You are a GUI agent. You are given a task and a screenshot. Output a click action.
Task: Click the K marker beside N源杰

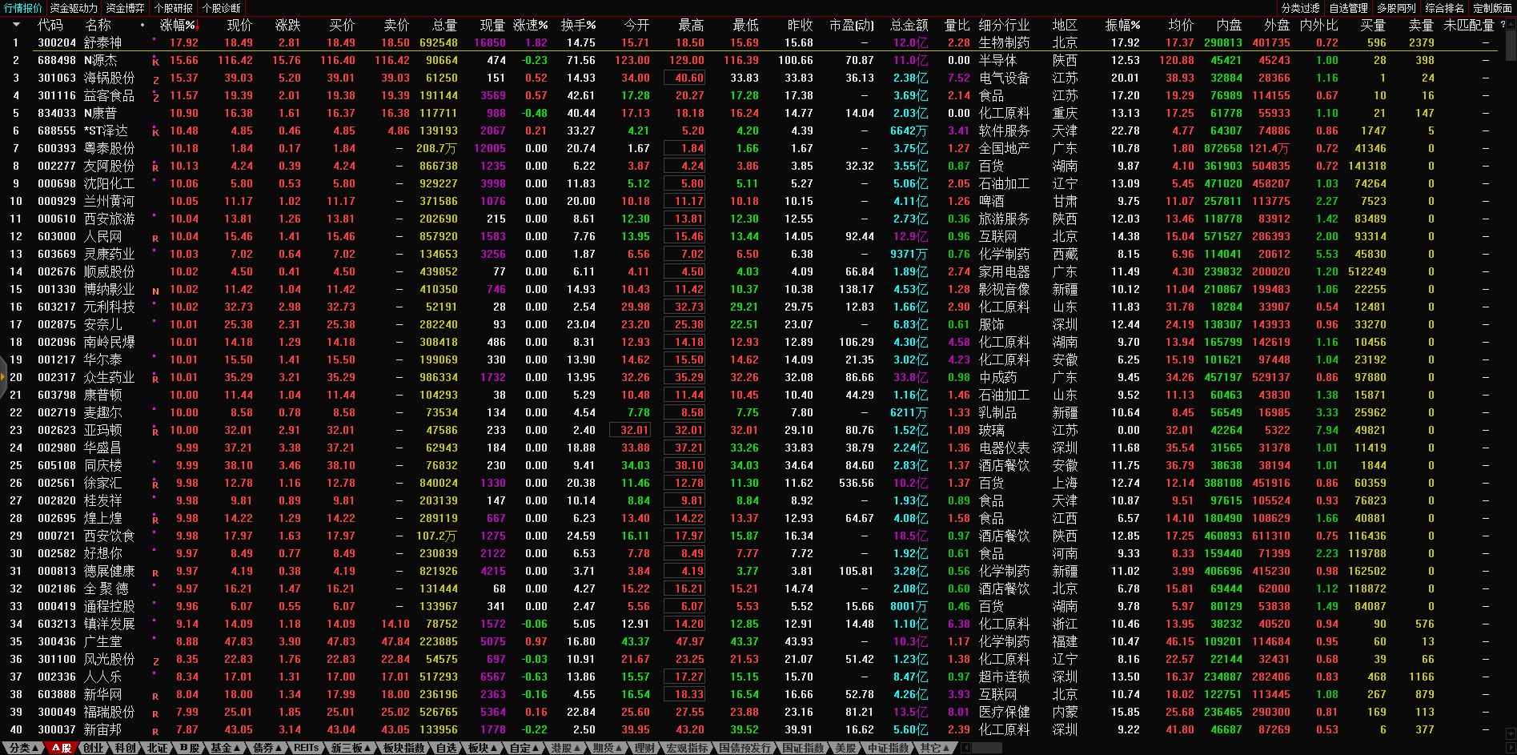click(155, 62)
